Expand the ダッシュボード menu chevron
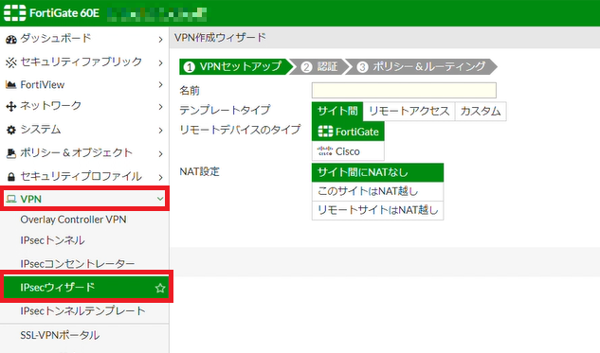This screenshot has height=353, width=600. [160, 40]
